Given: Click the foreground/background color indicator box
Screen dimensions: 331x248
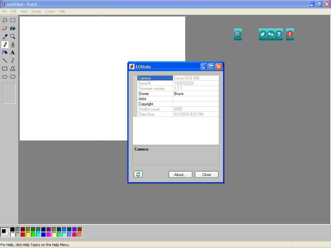Looking at the screenshot, I should (x=5, y=232).
